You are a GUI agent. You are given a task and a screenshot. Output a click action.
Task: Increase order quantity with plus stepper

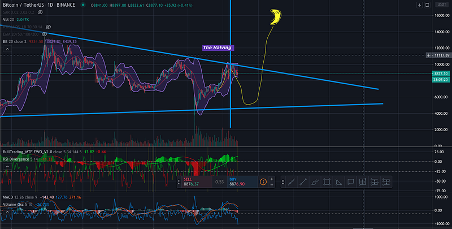pos(272,179)
